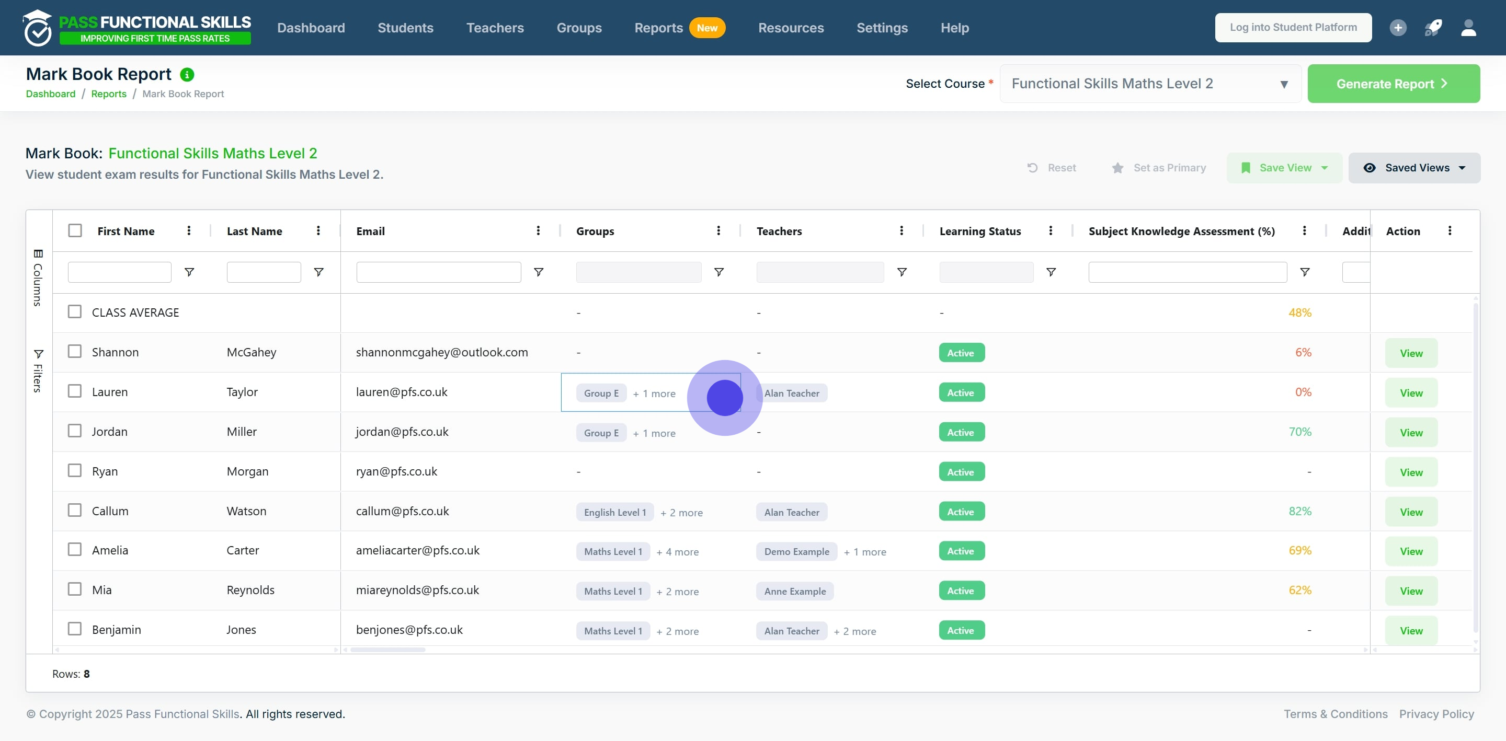The width and height of the screenshot is (1506, 741).
Task: Go to the Students menu
Action: (405, 28)
